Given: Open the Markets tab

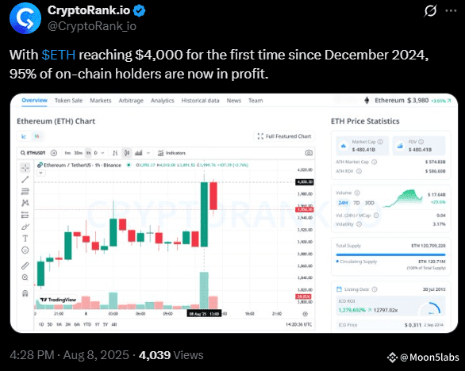Looking at the screenshot, I should tap(101, 101).
